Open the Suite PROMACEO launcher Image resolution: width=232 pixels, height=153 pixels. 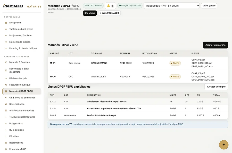(109, 13)
